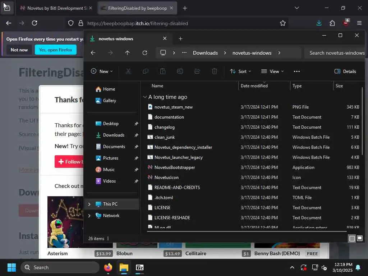Image resolution: width=368 pixels, height=276 pixels.
Task: Reload the Firefox page
Action: [34, 23]
